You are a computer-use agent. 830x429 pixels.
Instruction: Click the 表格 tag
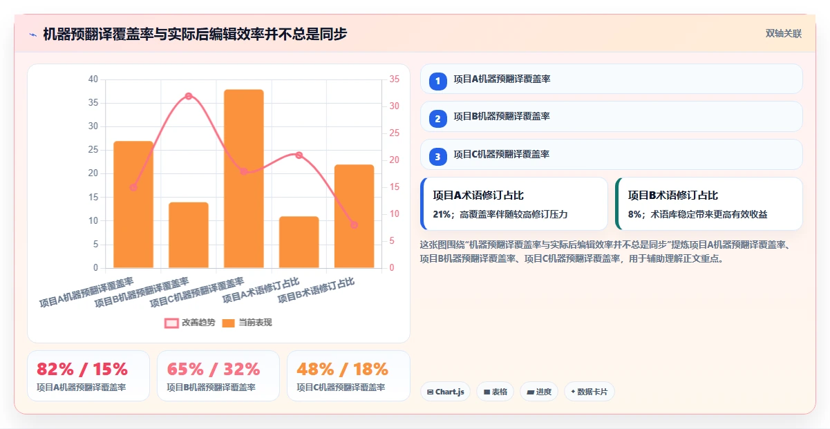coord(495,392)
